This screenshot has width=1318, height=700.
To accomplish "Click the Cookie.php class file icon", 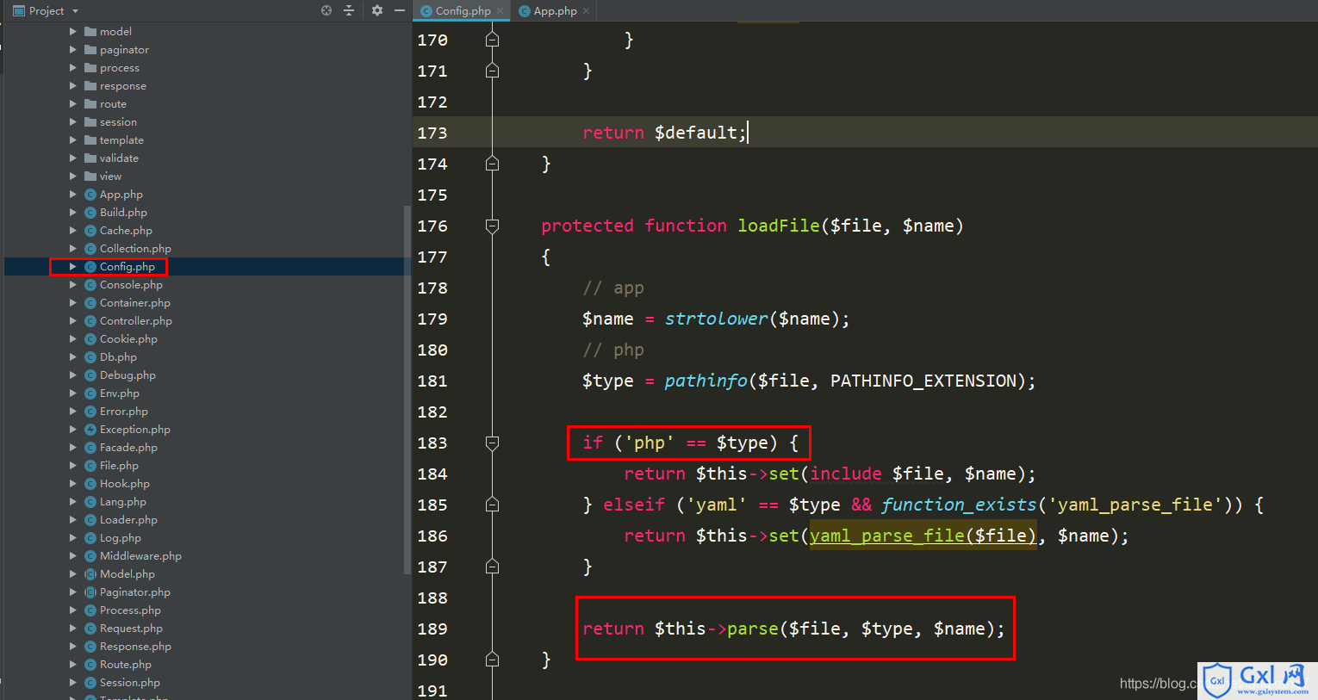I will pyautogui.click(x=90, y=339).
